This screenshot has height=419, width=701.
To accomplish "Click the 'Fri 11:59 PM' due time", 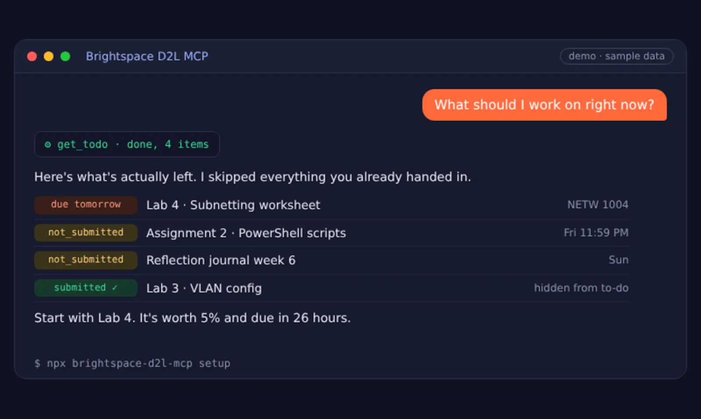I will pyautogui.click(x=596, y=232).
